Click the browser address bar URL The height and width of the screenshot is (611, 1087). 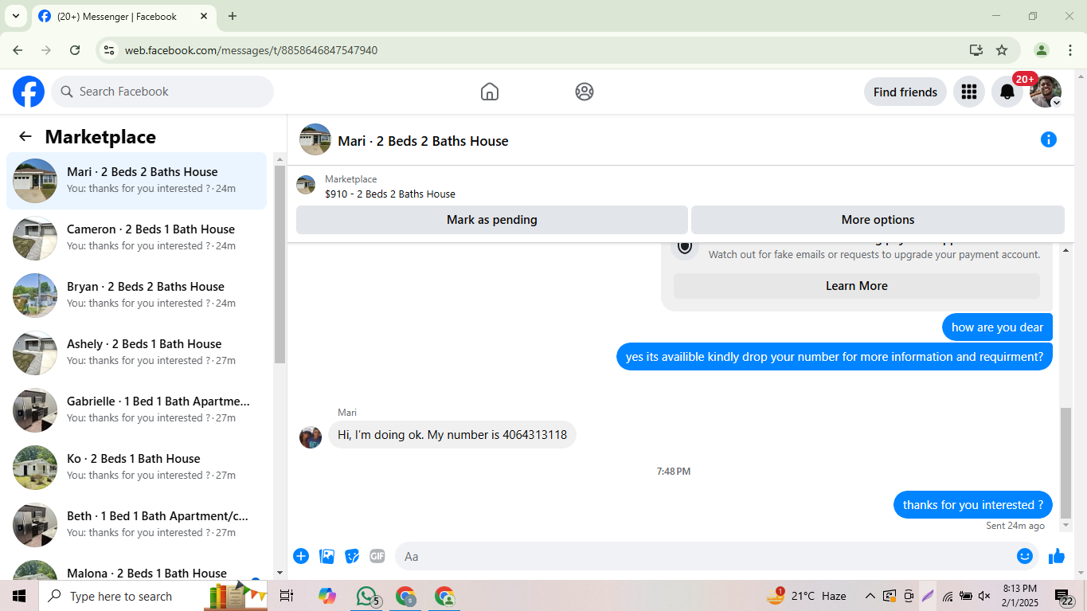click(x=251, y=50)
